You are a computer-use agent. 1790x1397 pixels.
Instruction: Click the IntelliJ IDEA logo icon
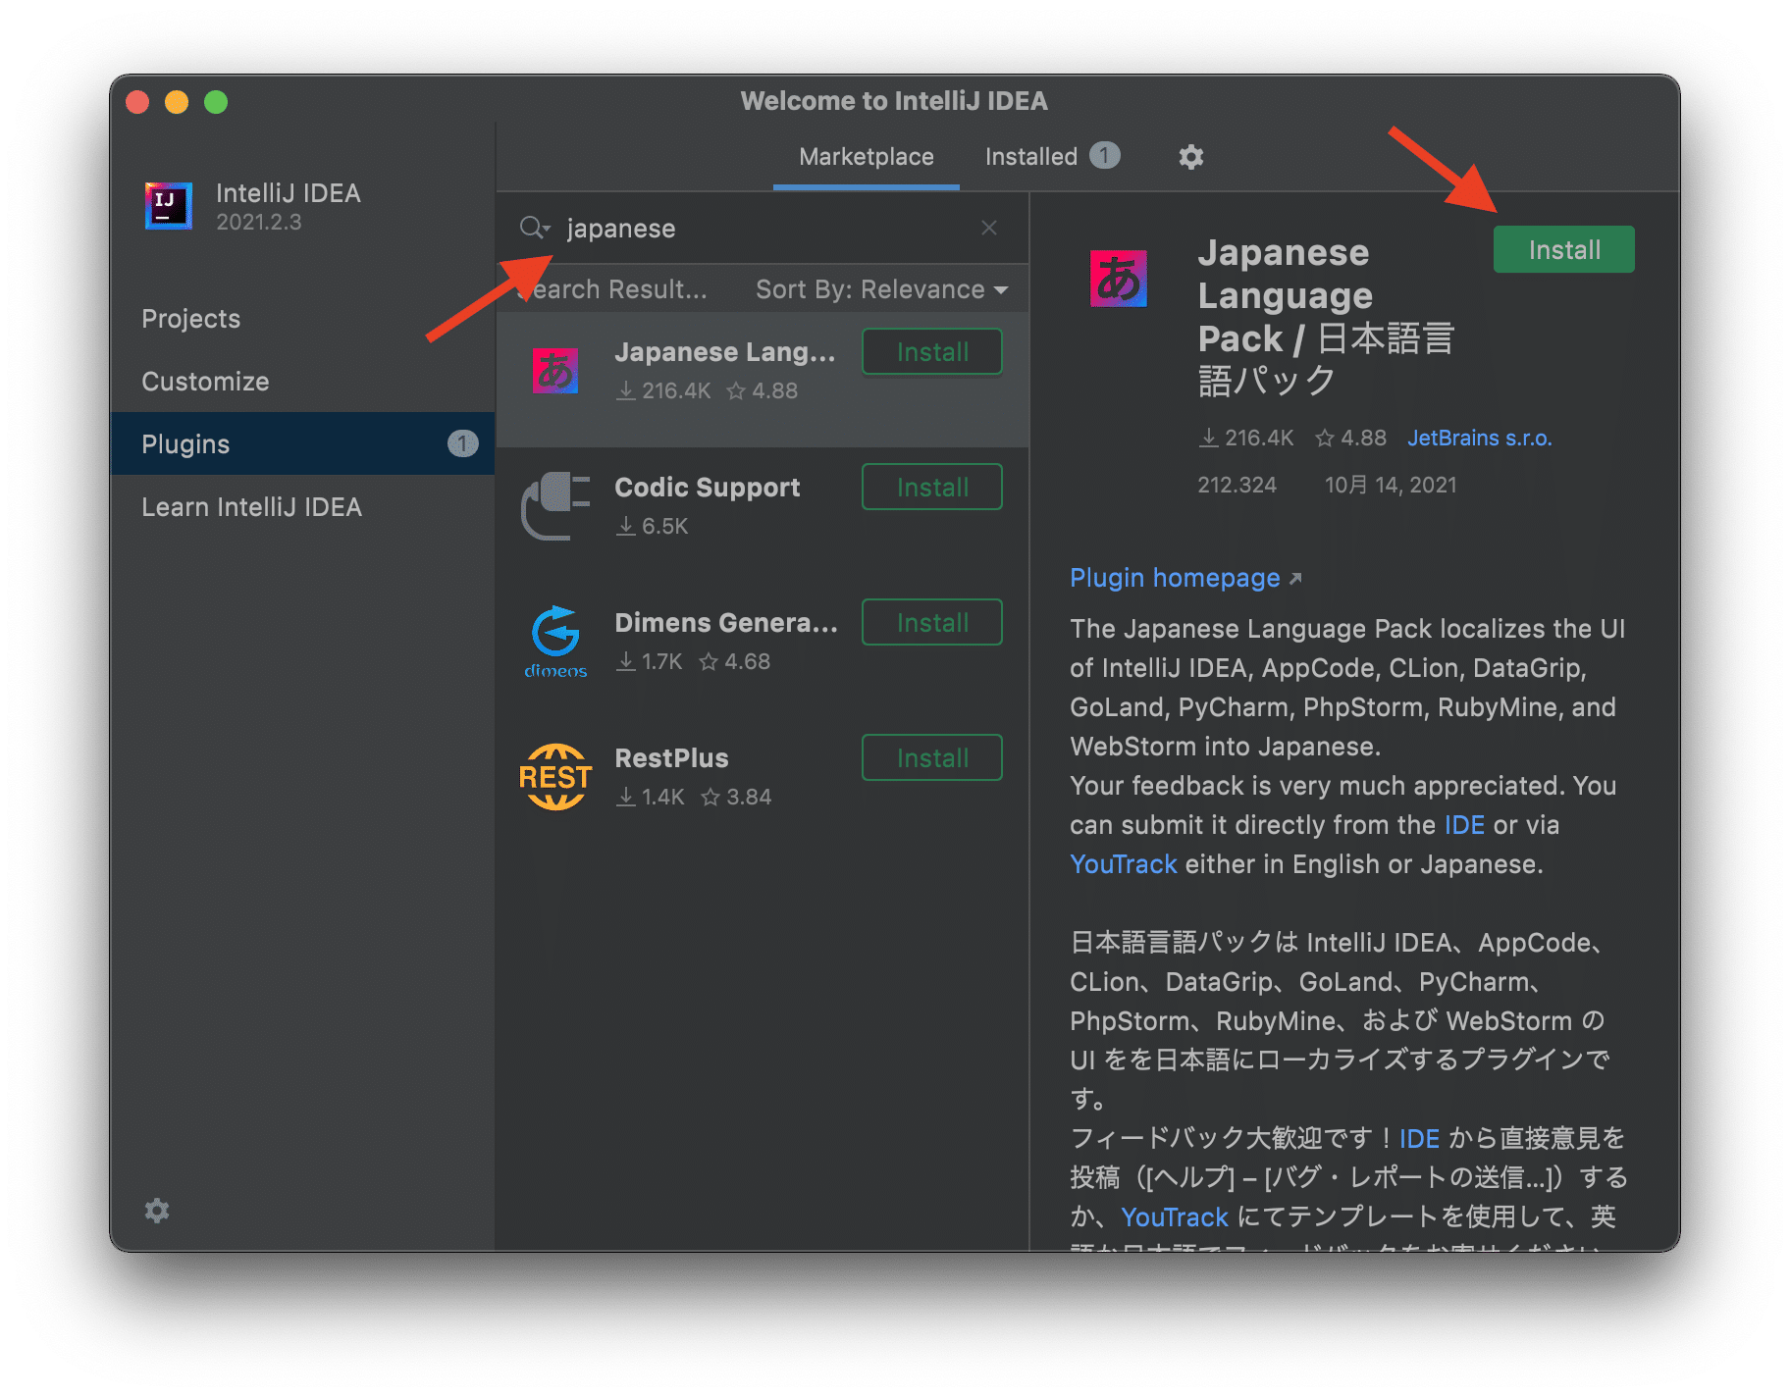point(168,205)
